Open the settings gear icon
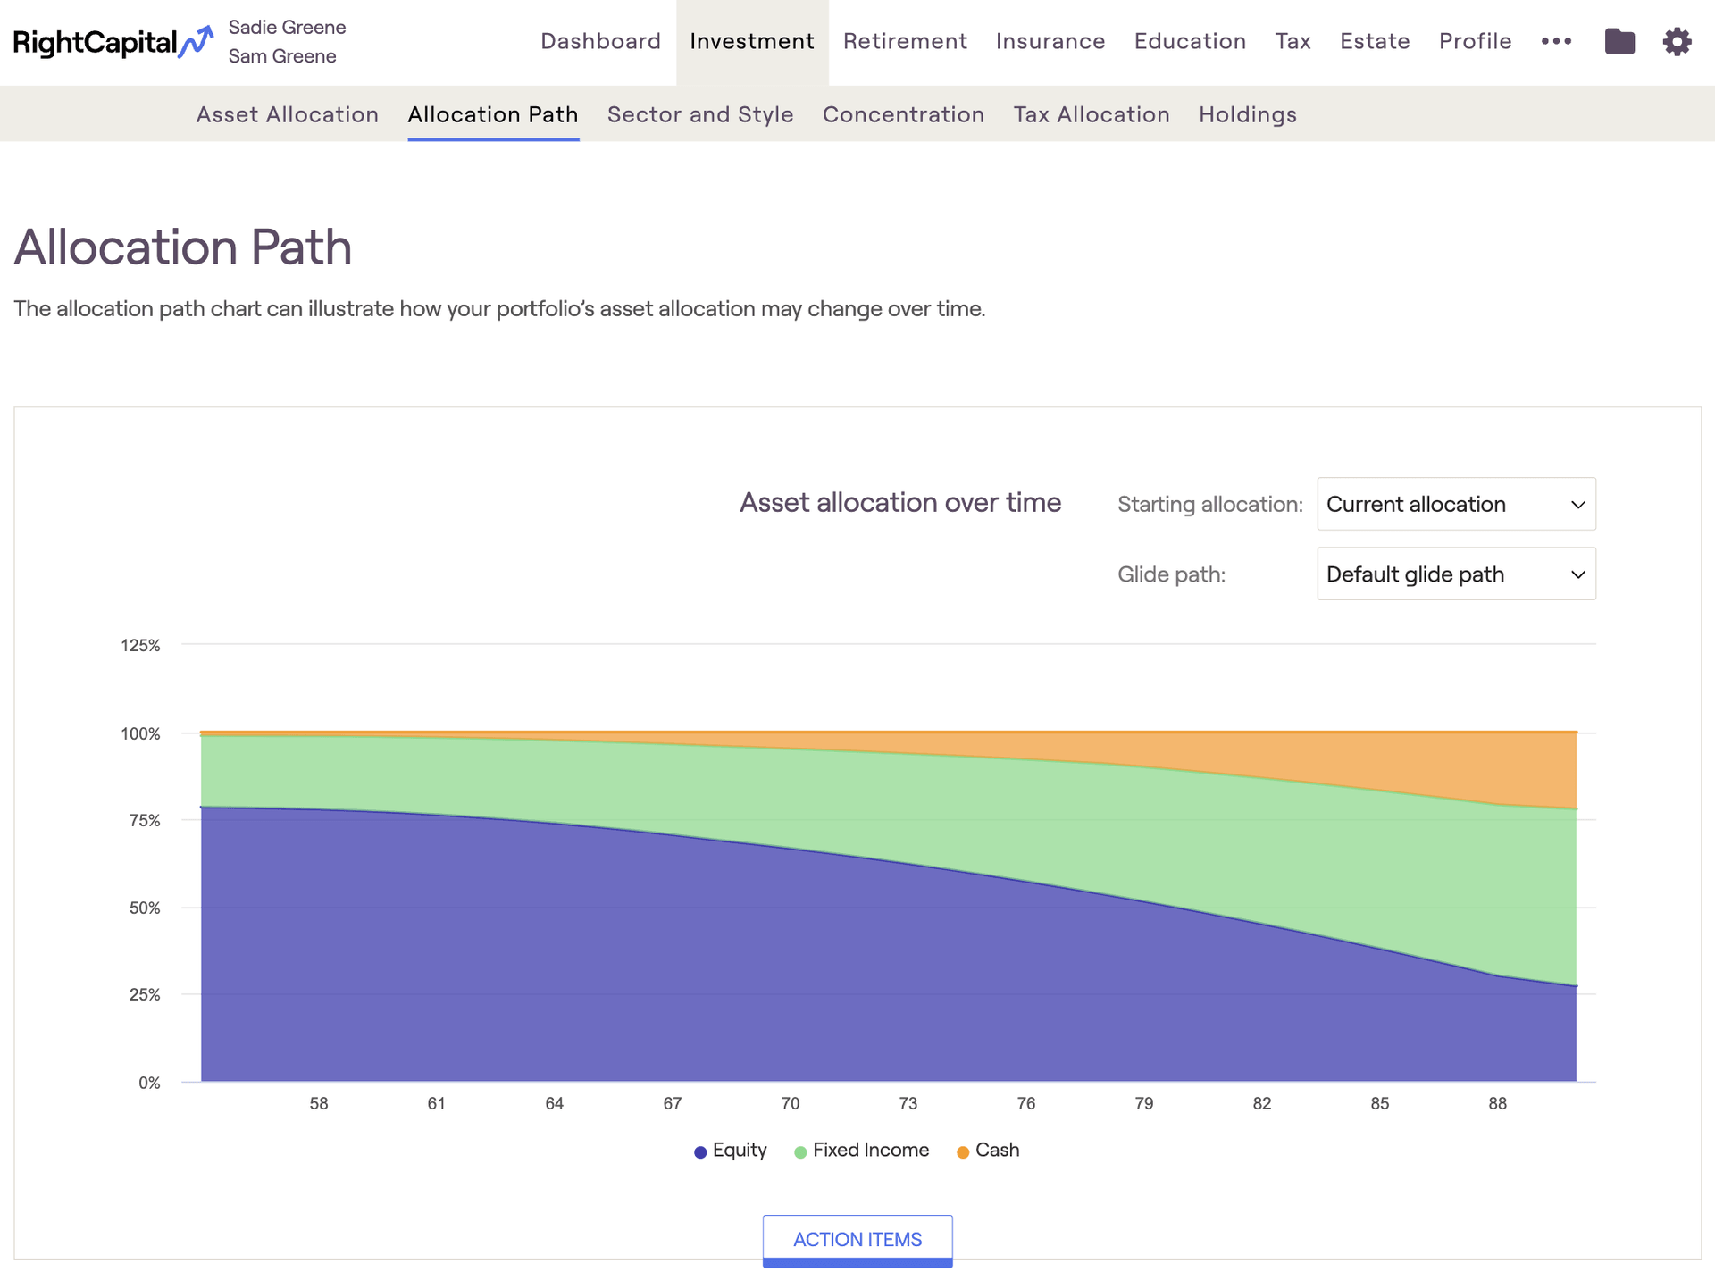Screen dimensions: 1715x1281 [1677, 42]
